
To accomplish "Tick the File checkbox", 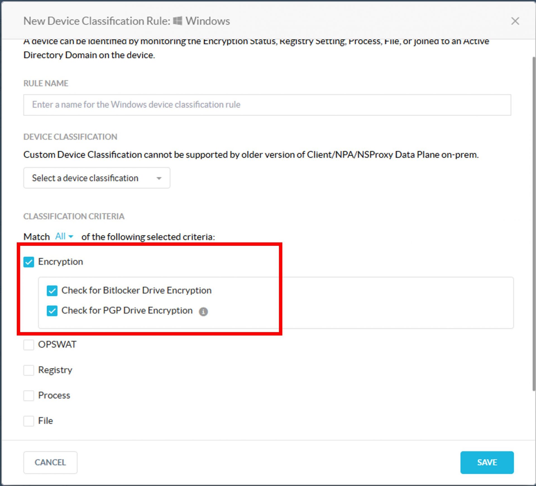I will point(29,421).
